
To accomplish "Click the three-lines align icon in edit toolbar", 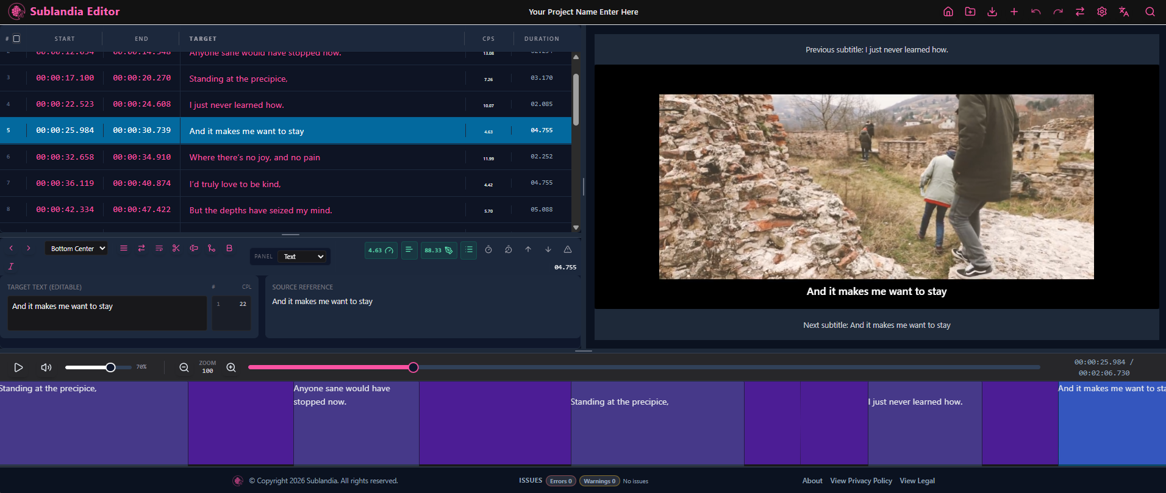I will coord(124,248).
